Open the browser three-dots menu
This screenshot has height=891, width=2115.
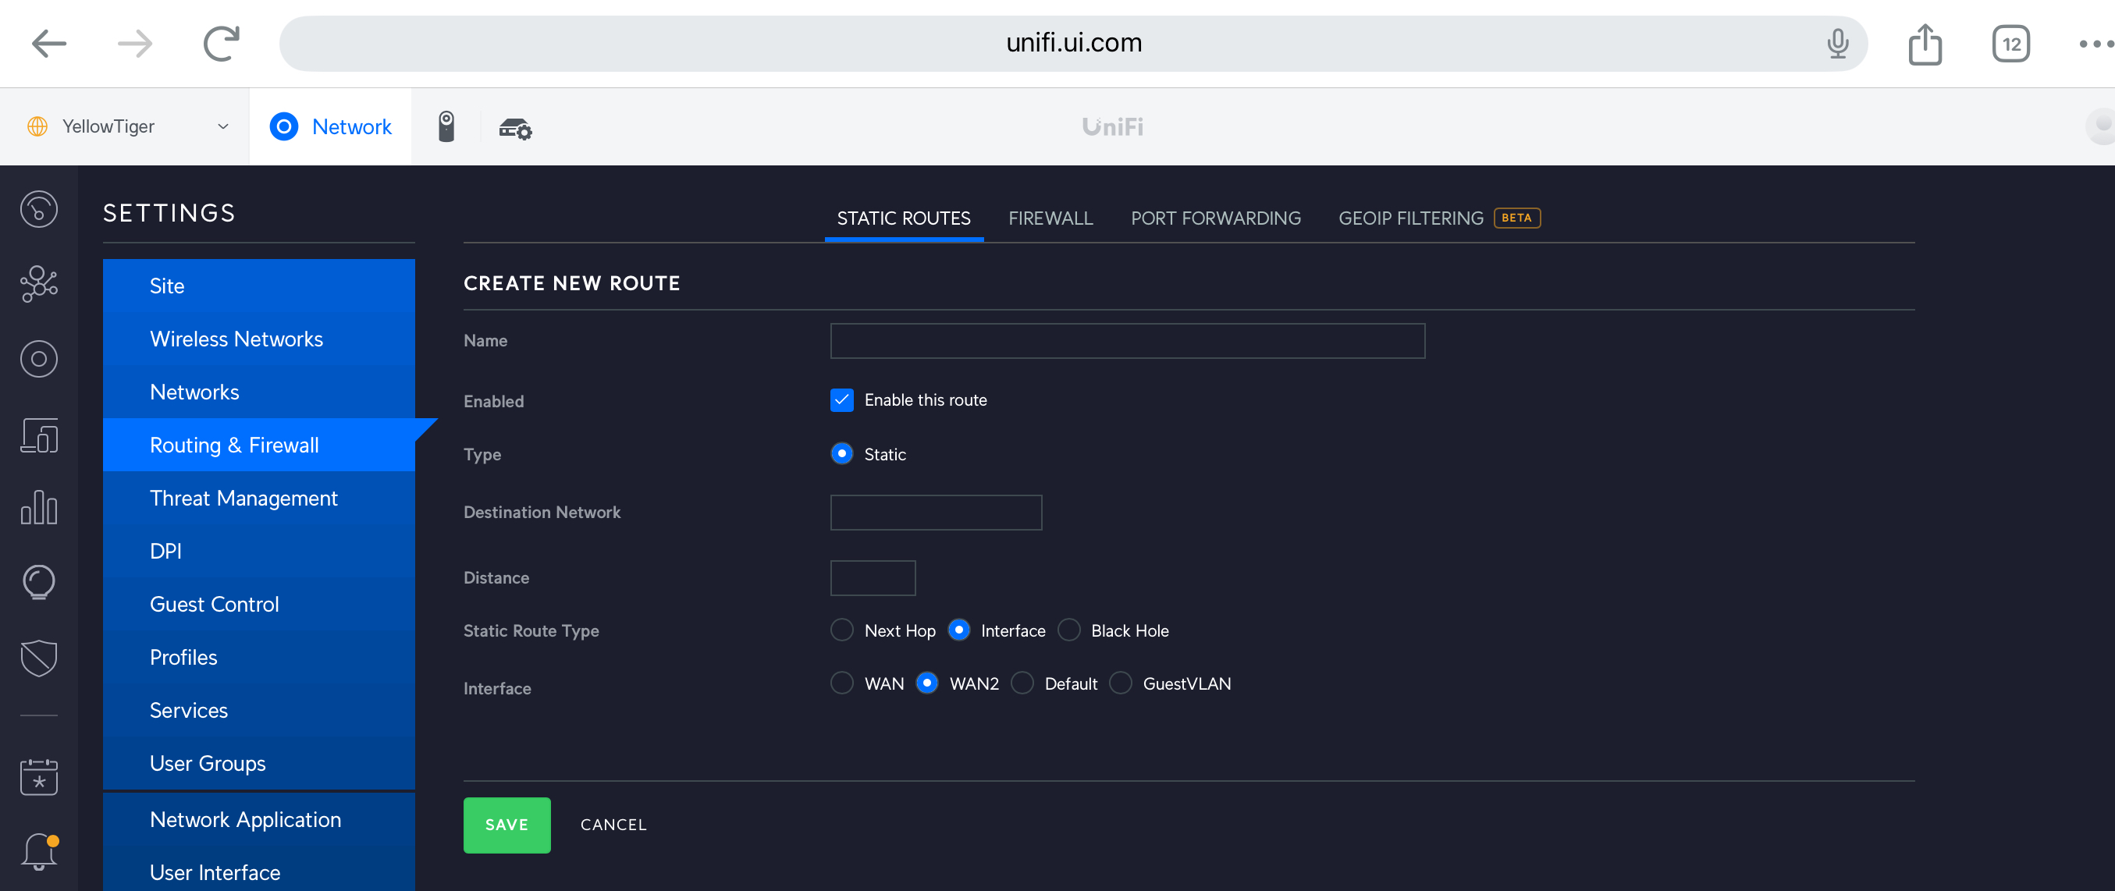click(x=2096, y=44)
